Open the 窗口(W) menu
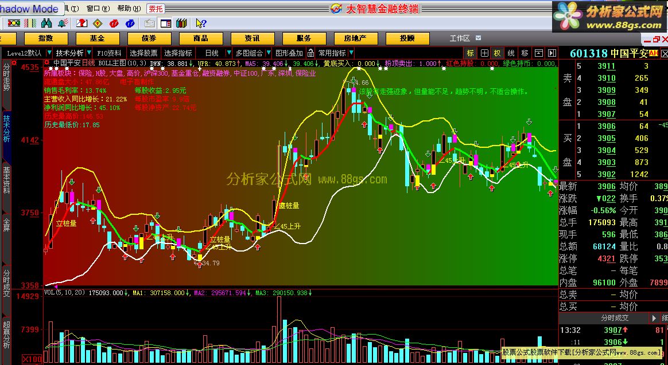This screenshot has width=668, height=365. [98, 9]
